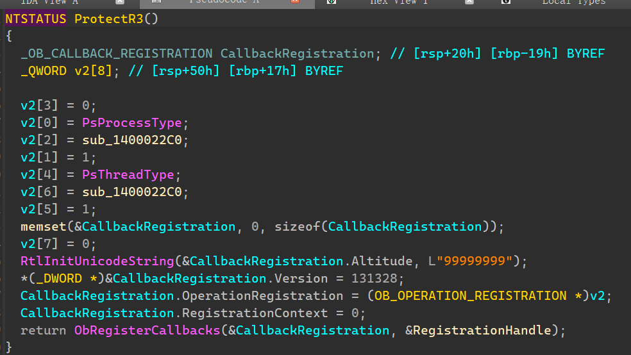The height and width of the screenshot is (355, 631).
Task: Close the Hex View-1 tab
Action: click(x=469, y=2)
